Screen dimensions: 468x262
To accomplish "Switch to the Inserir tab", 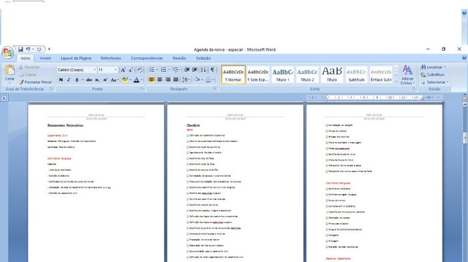I will [x=45, y=59].
